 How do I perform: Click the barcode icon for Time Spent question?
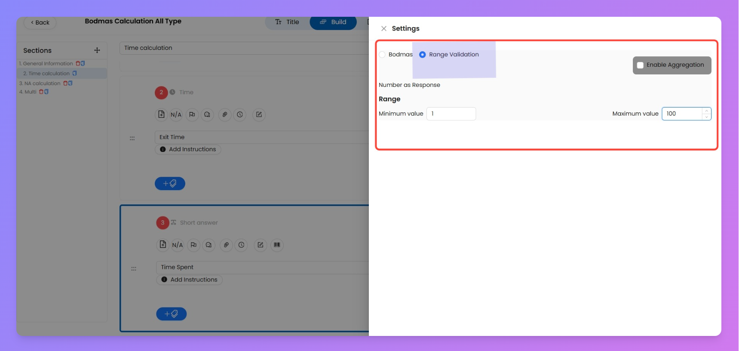[277, 245]
